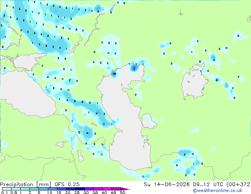Click the '10' legend scale label
251x194 pixels.
49,192
